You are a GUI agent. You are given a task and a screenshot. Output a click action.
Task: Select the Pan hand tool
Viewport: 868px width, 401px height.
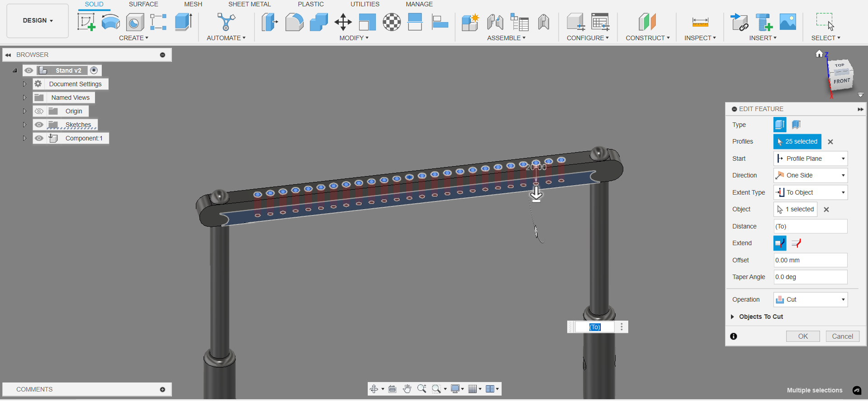(x=407, y=389)
